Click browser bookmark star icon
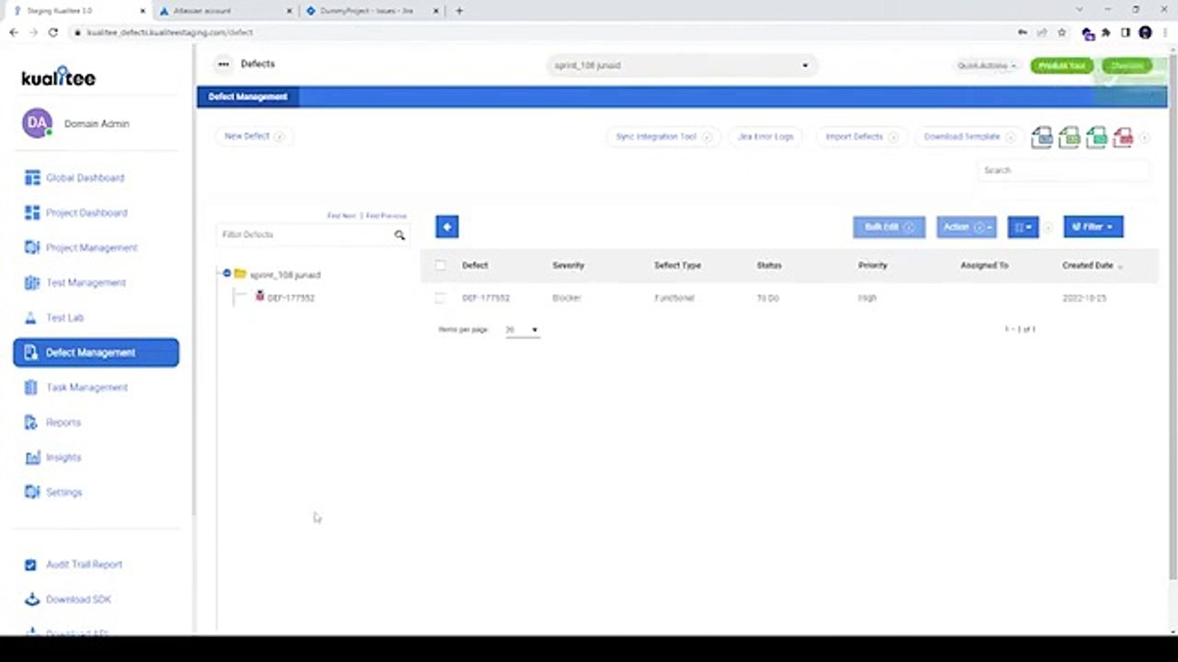Screen dimensions: 1178x662 1062,32
